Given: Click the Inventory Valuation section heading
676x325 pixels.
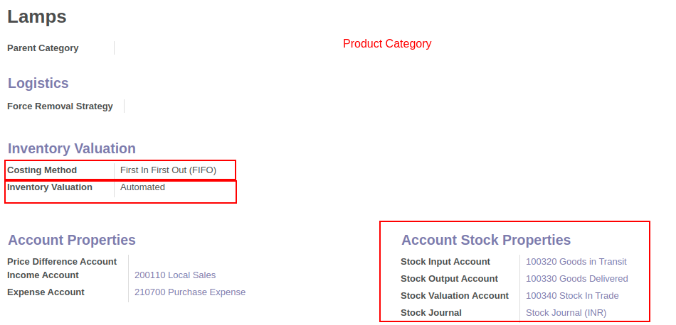Looking at the screenshot, I should [72, 148].
